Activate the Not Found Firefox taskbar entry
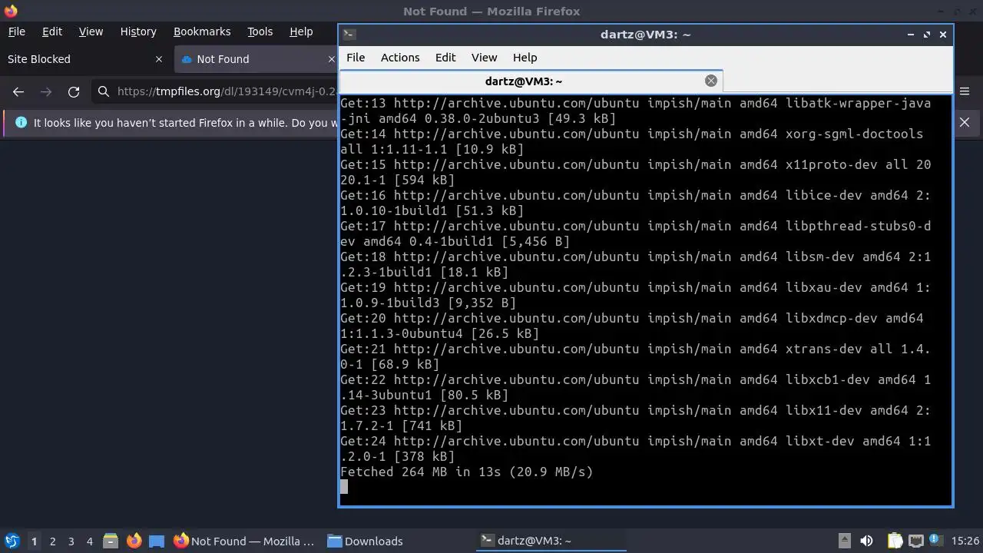This screenshot has width=983, height=553. [x=244, y=541]
